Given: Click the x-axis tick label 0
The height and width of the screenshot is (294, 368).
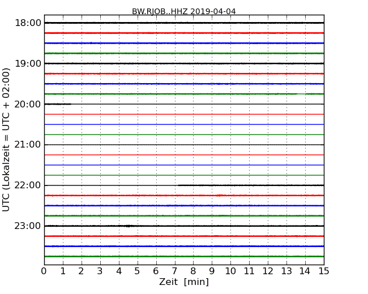Looking at the screenshot, I should [x=44, y=271].
